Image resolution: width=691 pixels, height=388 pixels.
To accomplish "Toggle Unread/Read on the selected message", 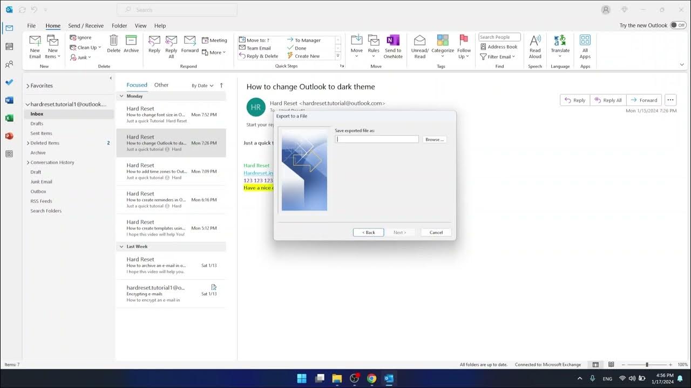I will pos(419,46).
